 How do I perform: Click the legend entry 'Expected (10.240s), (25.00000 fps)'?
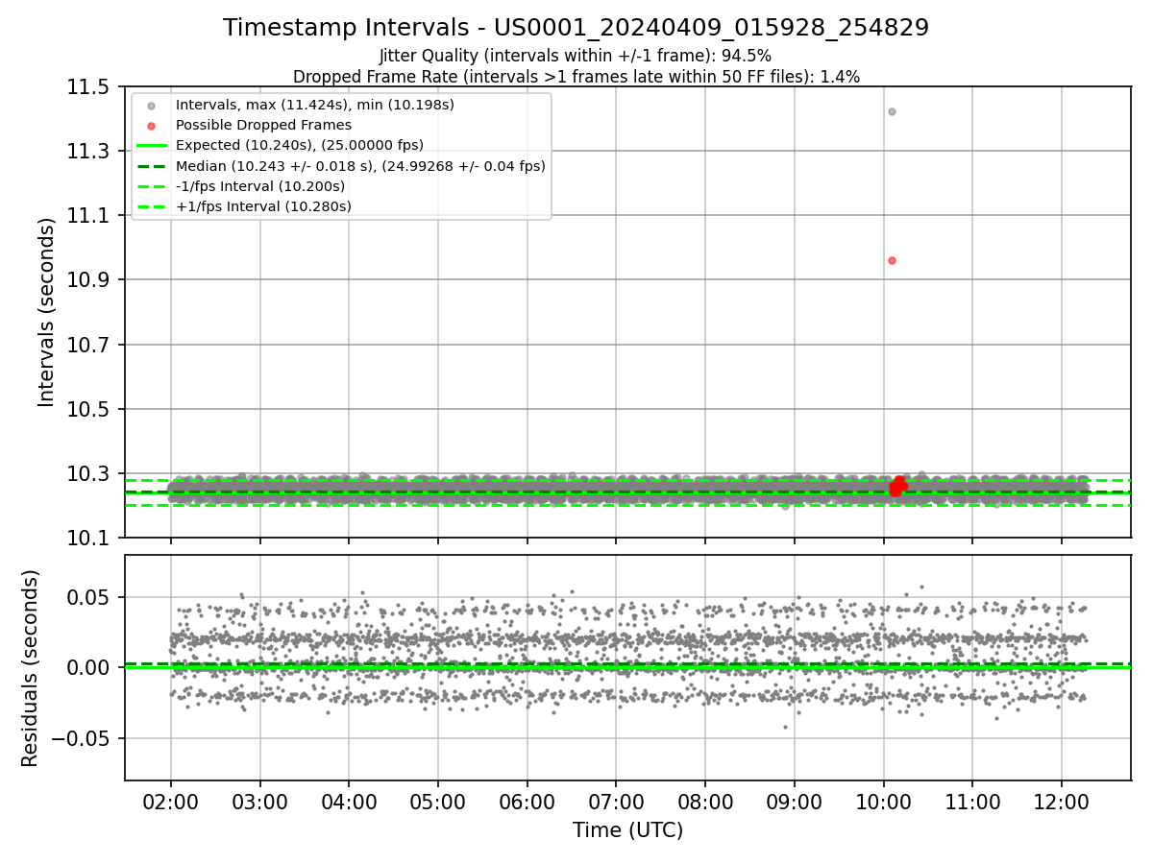[x=300, y=145]
